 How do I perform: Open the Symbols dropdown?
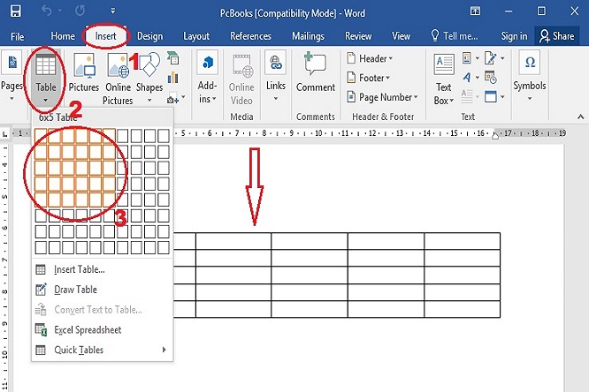pyautogui.click(x=530, y=76)
